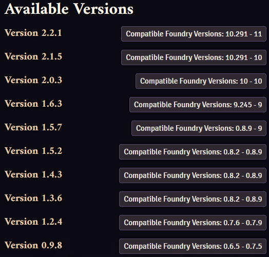Select the Version 1.5.2 entry
The height and width of the screenshot is (257, 269).
[x=33, y=151]
